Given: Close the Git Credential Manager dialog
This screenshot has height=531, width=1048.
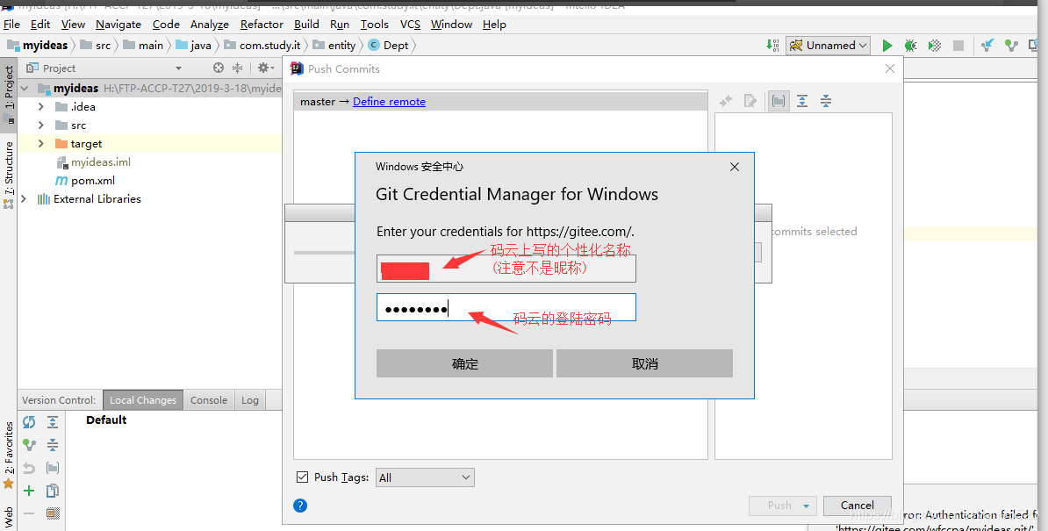Looking at the screenshot, I should (x=735, y=167).
